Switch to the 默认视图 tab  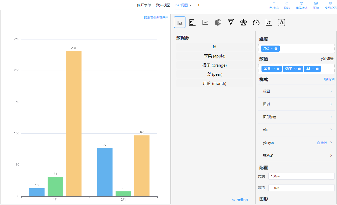click(163, 5)
